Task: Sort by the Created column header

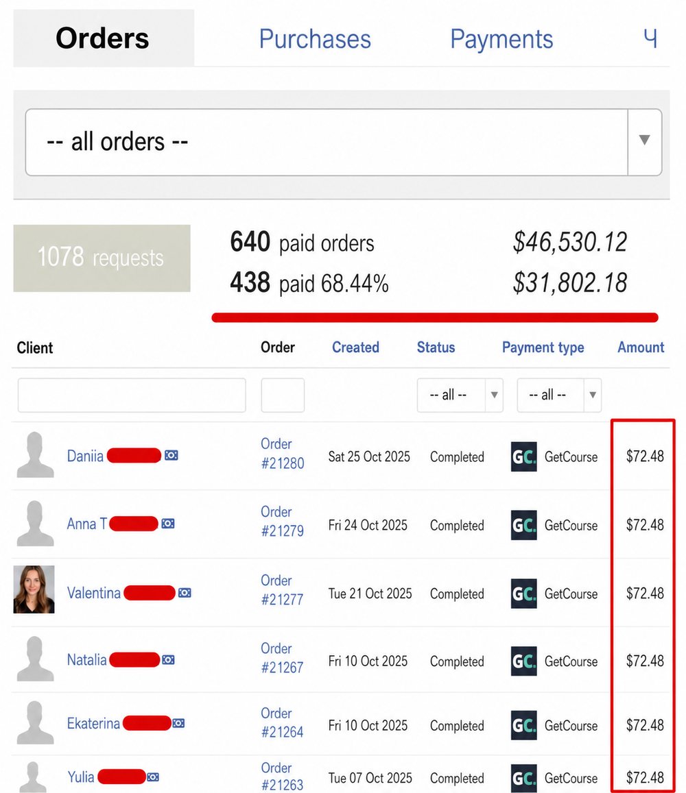Action: pos(355,347)
